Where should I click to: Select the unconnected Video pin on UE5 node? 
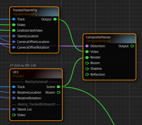tap(14, 115)
